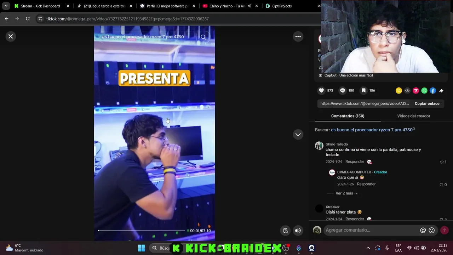Viewport: 453px width, 255px height.
Task: Open Xtreaker's profile name
Action: pyautogui.click(x=333, y=207)
